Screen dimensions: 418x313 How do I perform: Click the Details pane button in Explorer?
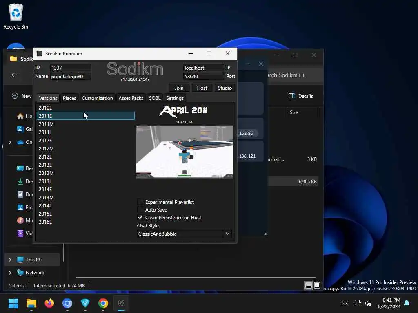coord(301,96)
